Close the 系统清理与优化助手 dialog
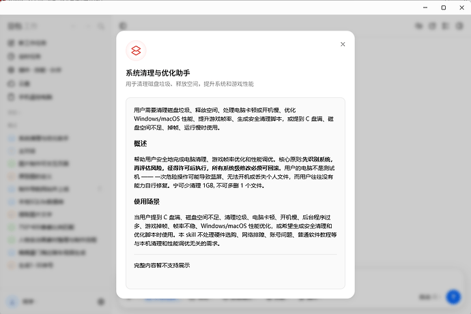Viewport: 471px width, 314px height. [x=343, y=44]
